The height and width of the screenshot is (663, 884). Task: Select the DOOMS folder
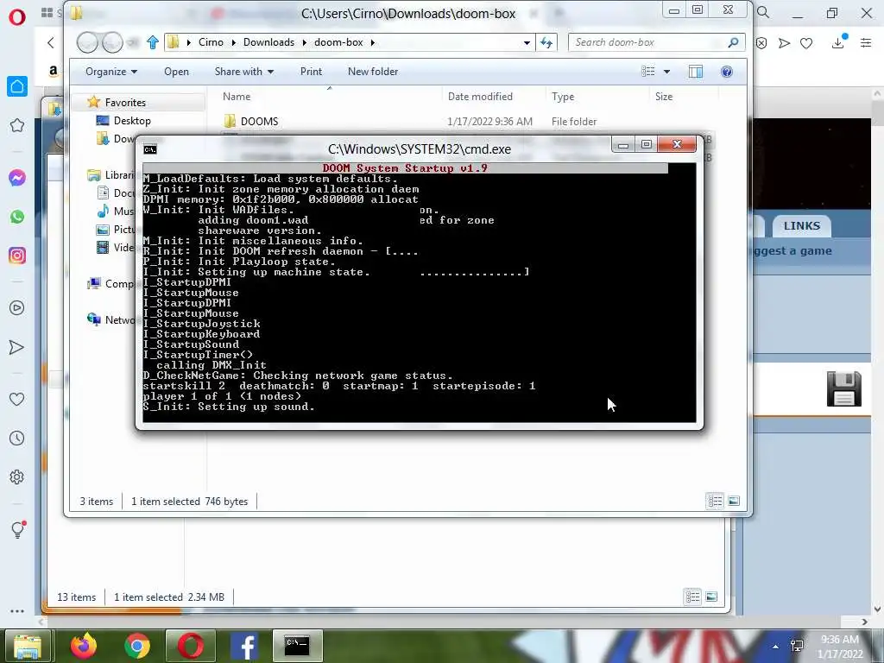tap(259, 121)
